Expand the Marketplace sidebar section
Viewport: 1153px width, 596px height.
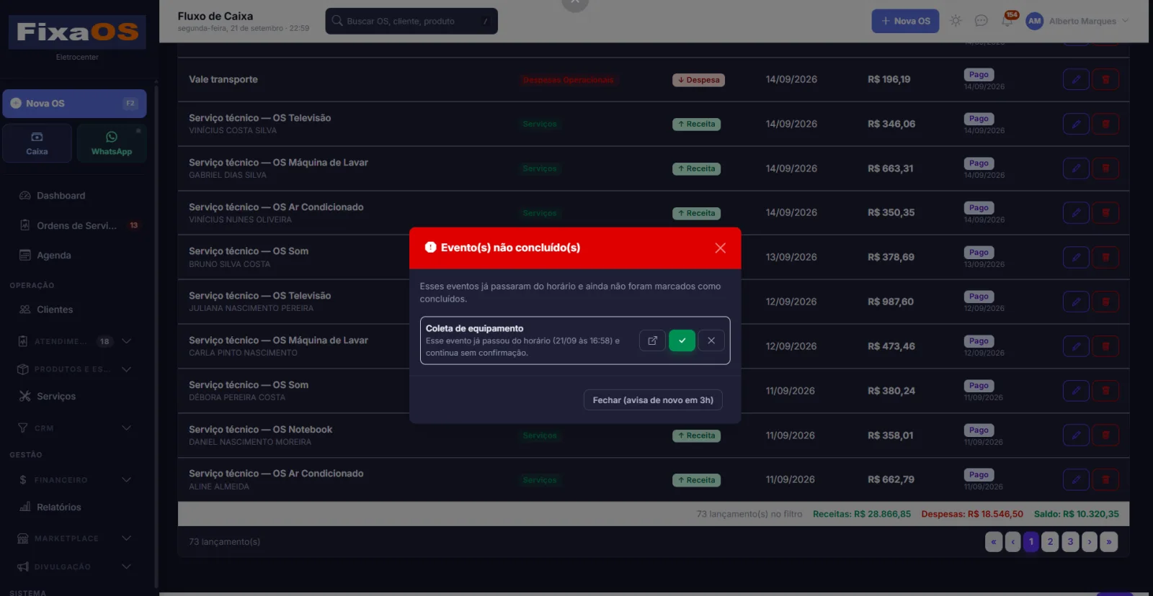point(75,538)
